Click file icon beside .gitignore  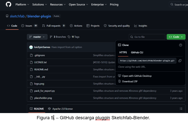[31, 55]
